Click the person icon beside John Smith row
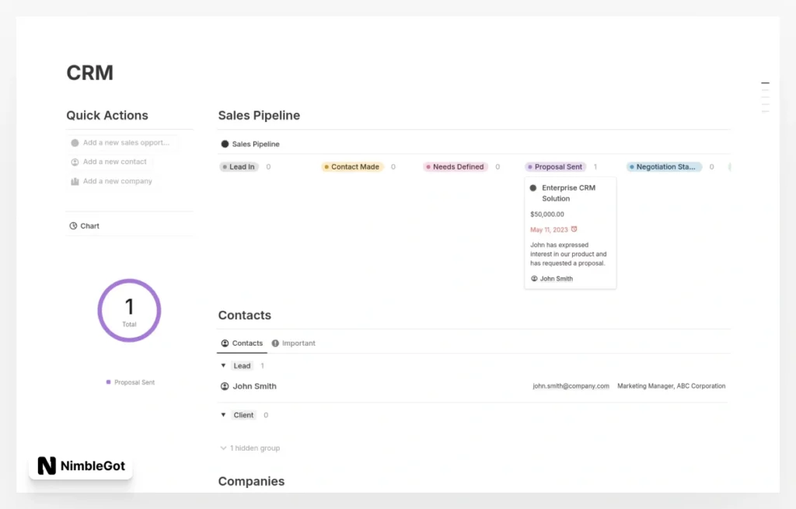Screen dimensions: 796x509 click(x=225, y=386)
